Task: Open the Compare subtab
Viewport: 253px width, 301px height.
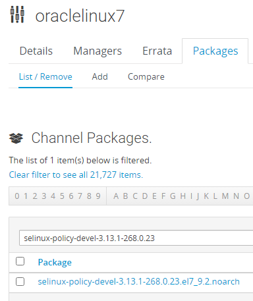Action: tap(146, 77)
